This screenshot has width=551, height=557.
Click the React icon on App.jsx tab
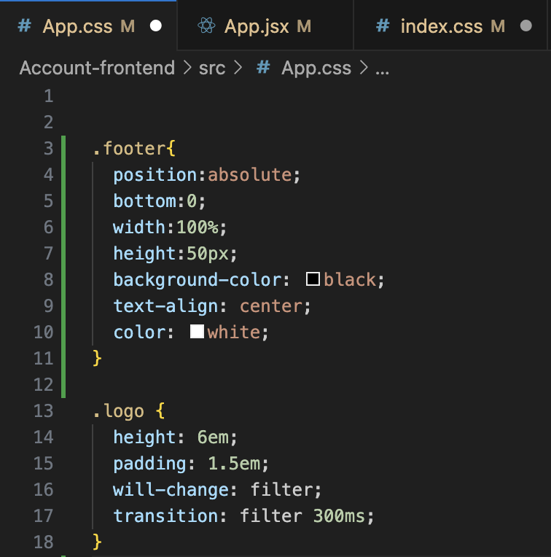(x=206, y=27)
